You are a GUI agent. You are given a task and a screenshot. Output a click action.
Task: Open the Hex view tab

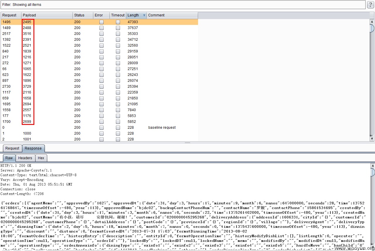tap(41, 158)
